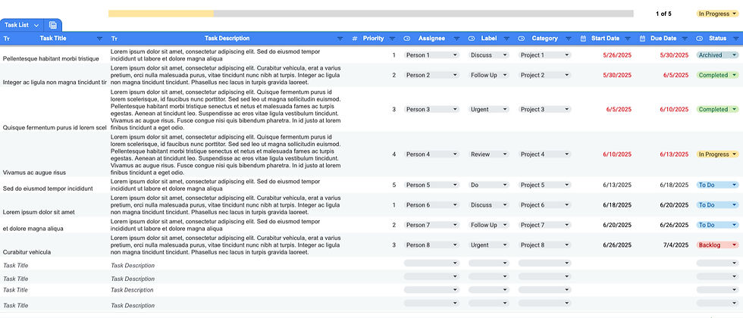Open the Project 3 category dropdown

tap(544, 109)
